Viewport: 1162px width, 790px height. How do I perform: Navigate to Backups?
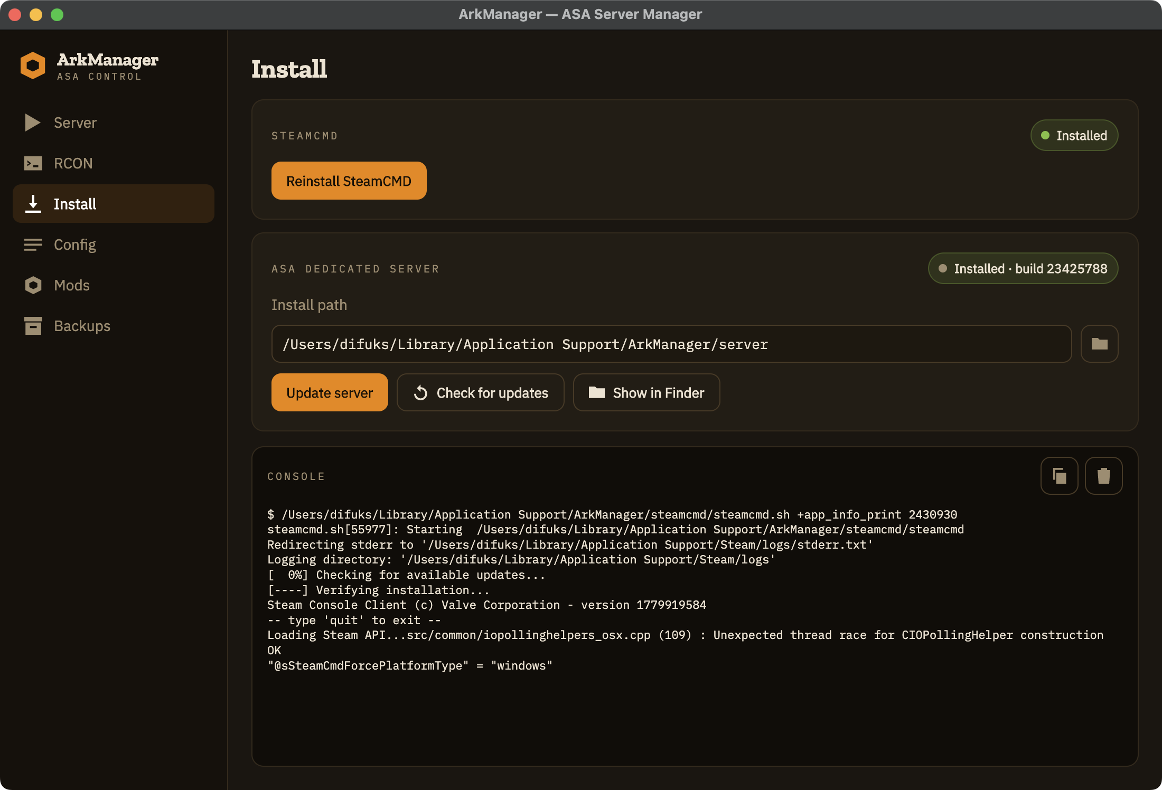[82, 326]
